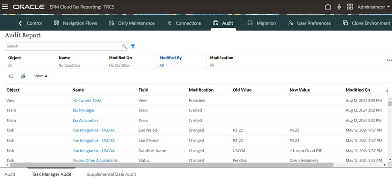The image size is (392, 179).
Task: Open the filter bar ellipsis menu
Action: [x=389, y=60]
